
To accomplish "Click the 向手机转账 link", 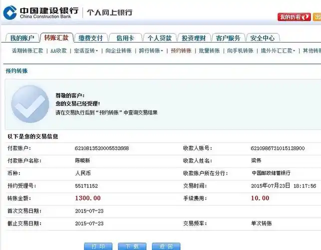I will click(240, 50).
